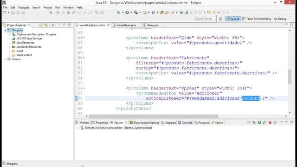Toggle Link with Editor in Project Explorer
The width and height of the screenshot is (297, 167).
click(x=46, y=25)
